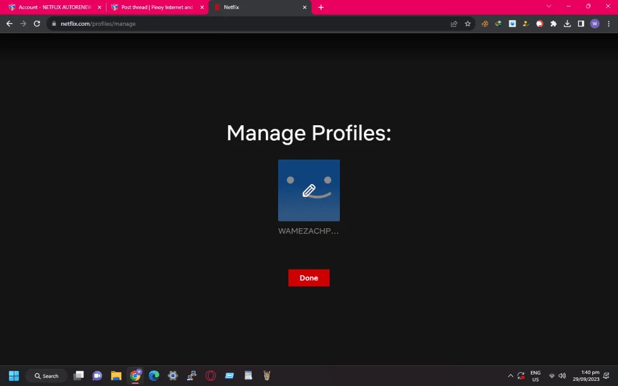Close the Account - NETFLIX AUTORENEW tab
This screenshot has width=618, height=386.
click(100, 7)
